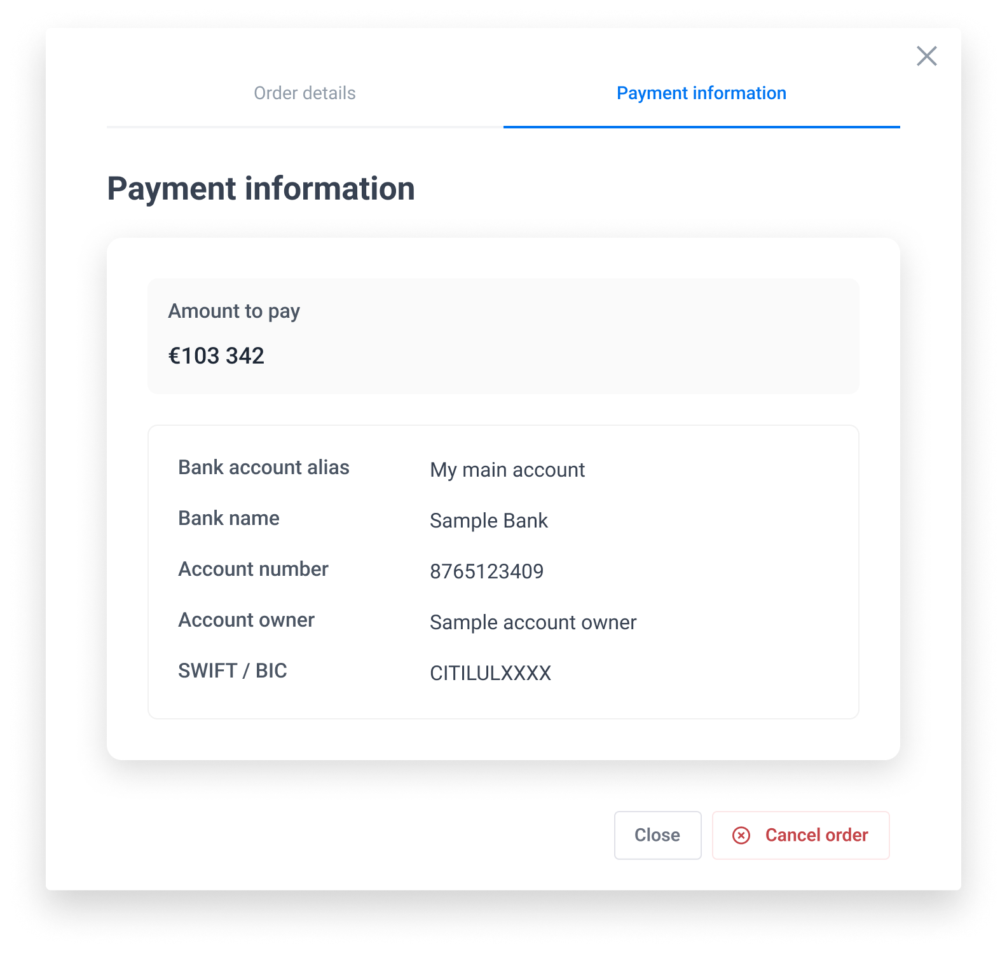Click the Account owner label
Screen dimensions: 1007x954
247,620
